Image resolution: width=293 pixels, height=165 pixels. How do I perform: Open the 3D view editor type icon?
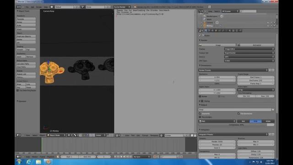18,135
